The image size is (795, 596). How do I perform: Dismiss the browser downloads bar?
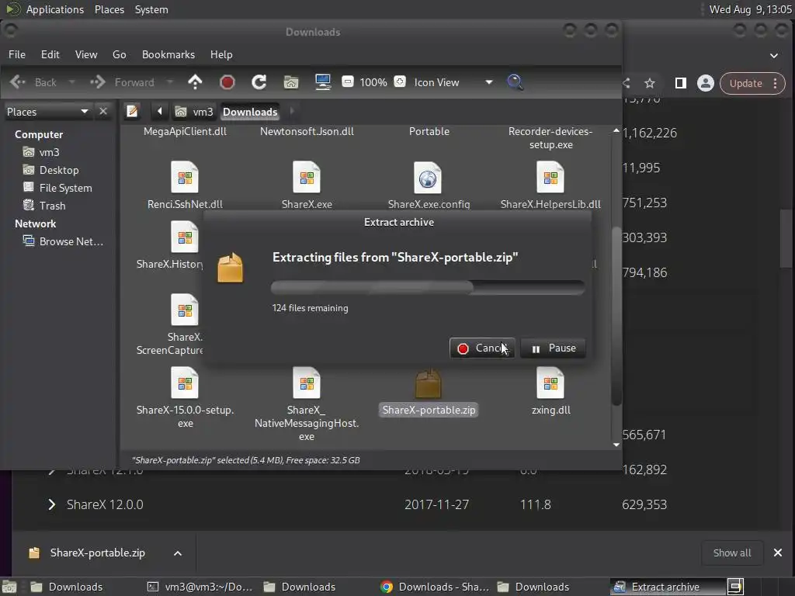(x=778, y=553)
